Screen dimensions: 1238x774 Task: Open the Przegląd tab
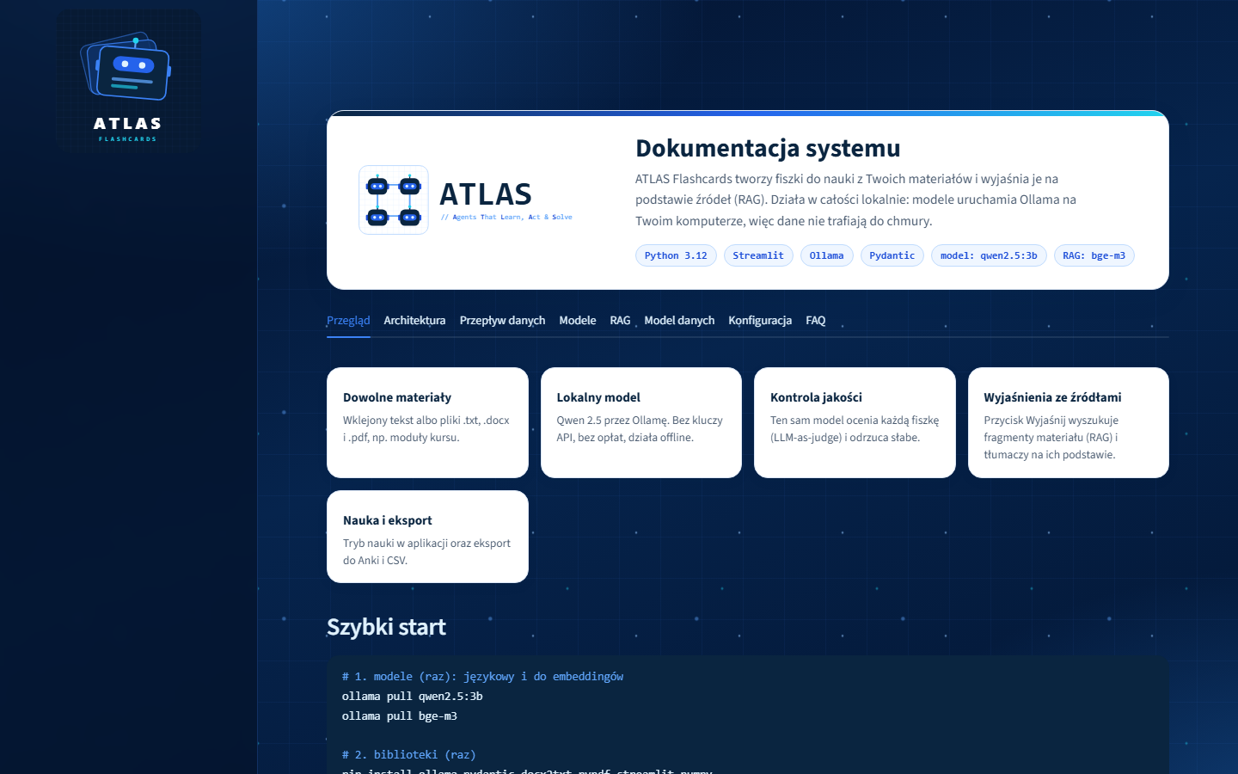pyautogui.click(x=348, y=320)
